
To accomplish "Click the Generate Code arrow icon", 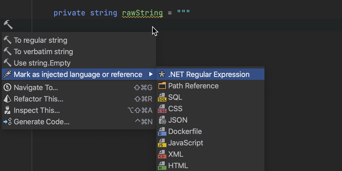I will point(7,122).
